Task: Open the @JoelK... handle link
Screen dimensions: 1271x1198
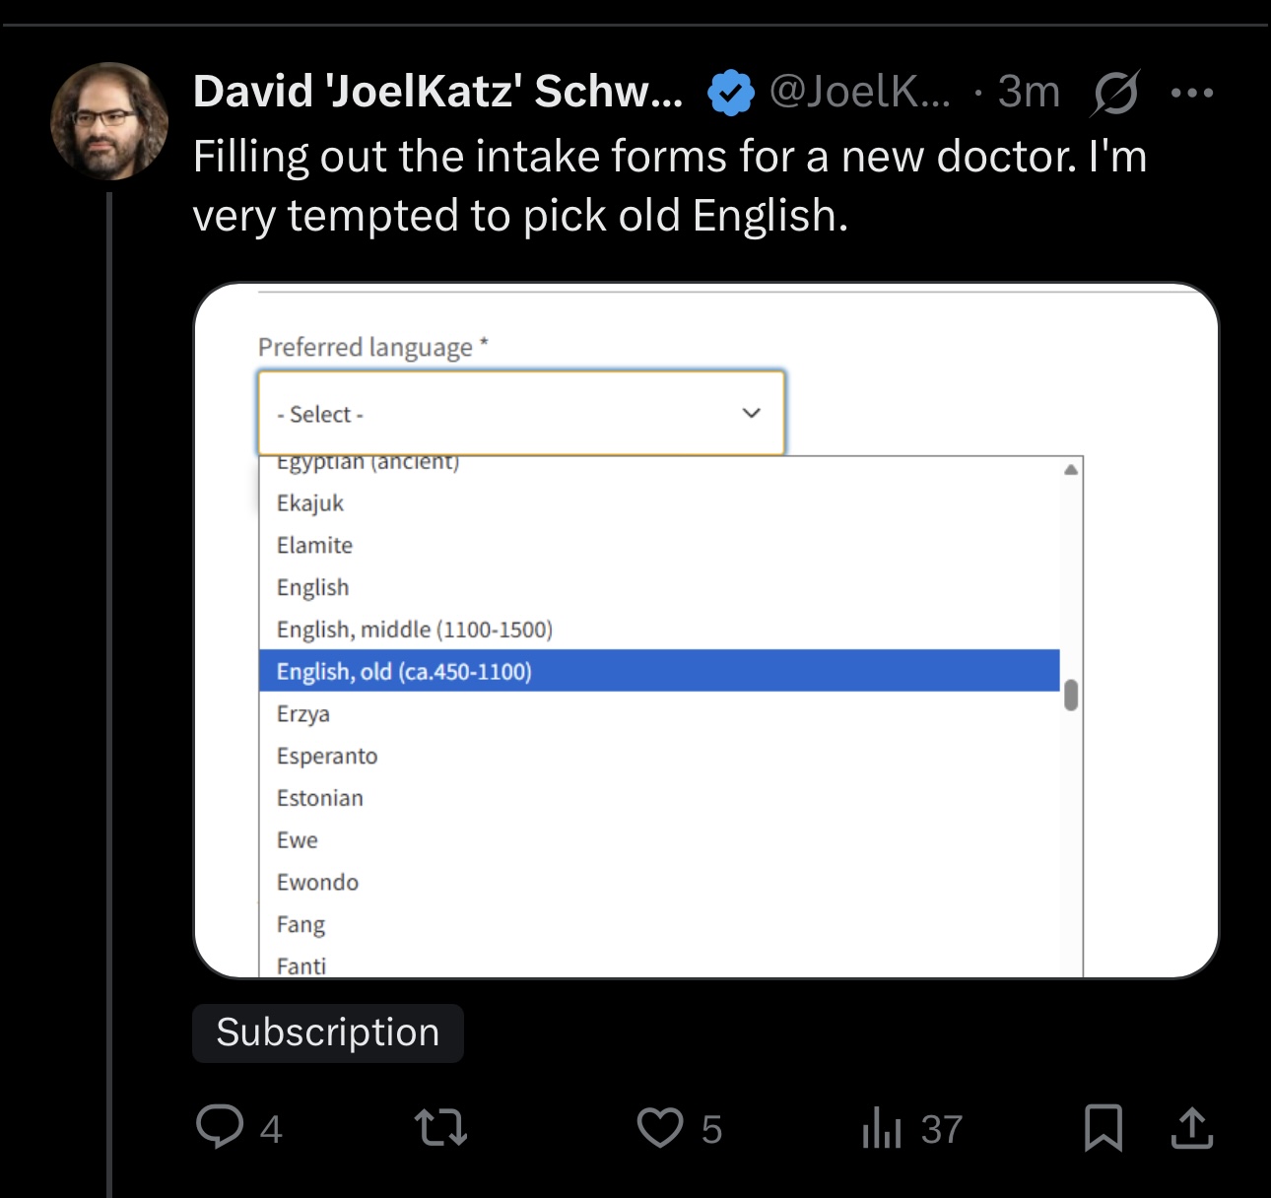Action: point(859,93)
